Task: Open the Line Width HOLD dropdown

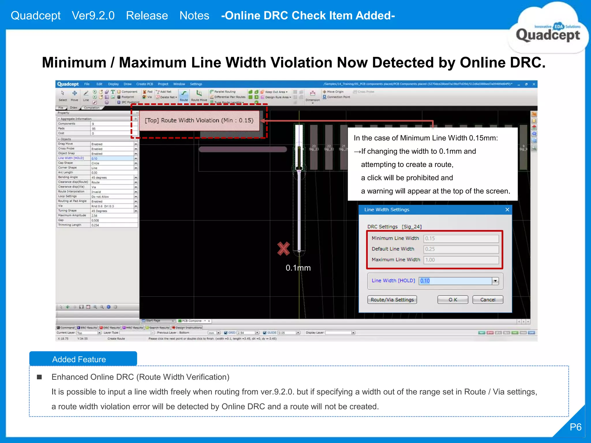Action: 495,281
